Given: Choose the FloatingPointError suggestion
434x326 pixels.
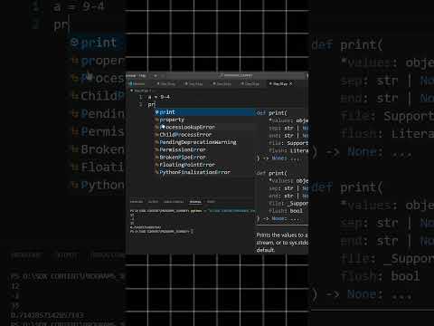Looking at the screenshot, I should point(205,165).
